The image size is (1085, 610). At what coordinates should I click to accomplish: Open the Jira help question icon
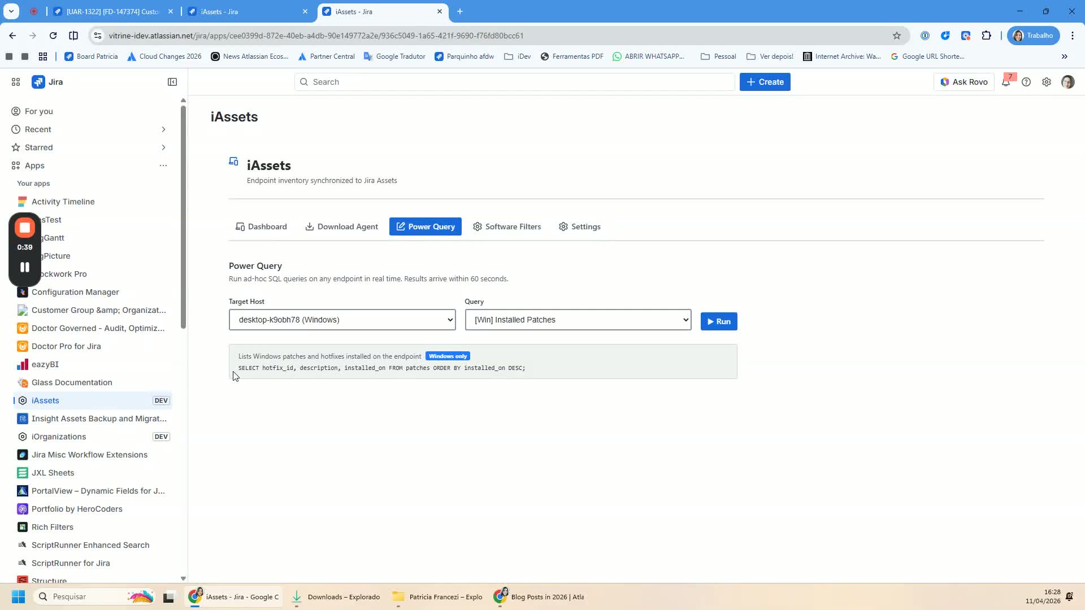pos(1026,82)
